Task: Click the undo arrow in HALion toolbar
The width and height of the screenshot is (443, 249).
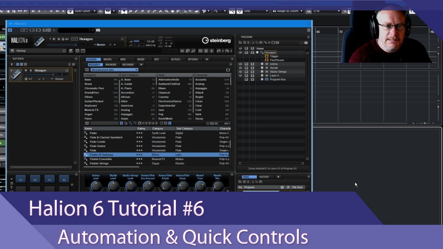Action: point(219,51)
